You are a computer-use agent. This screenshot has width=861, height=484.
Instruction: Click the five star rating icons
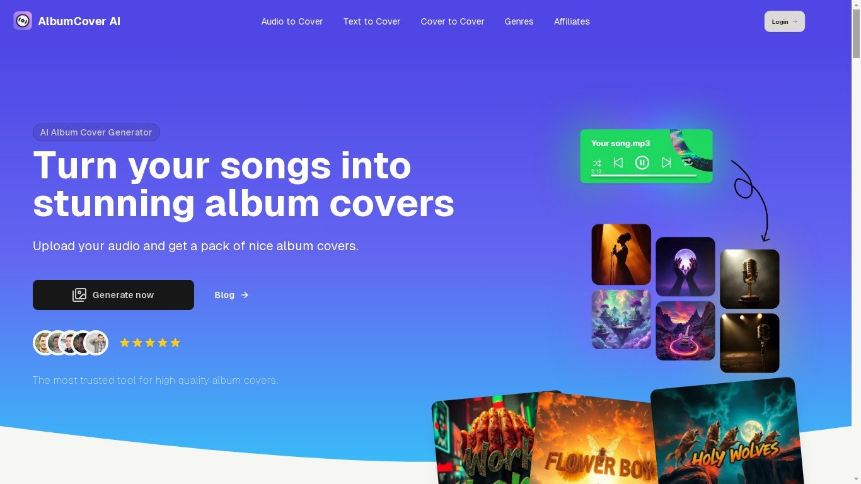(x=150, y=343)
